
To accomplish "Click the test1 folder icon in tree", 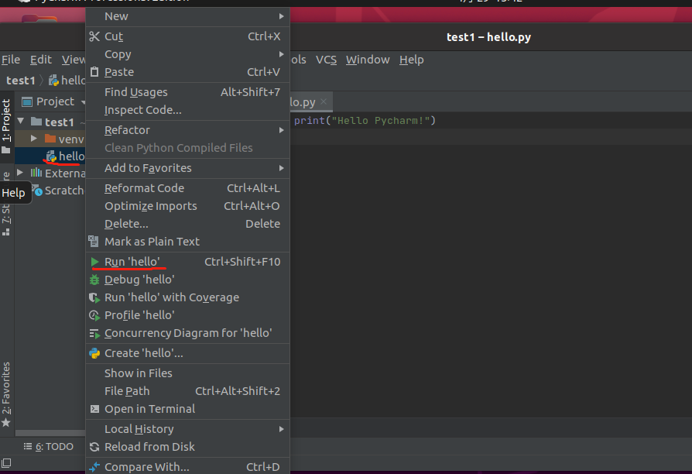I will coord(36,121).
